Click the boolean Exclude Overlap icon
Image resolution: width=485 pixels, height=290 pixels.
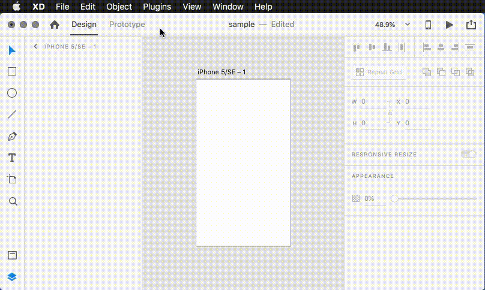click(470, 72)
